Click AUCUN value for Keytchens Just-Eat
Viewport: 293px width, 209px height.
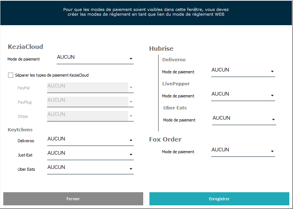[x=56, y=153]
